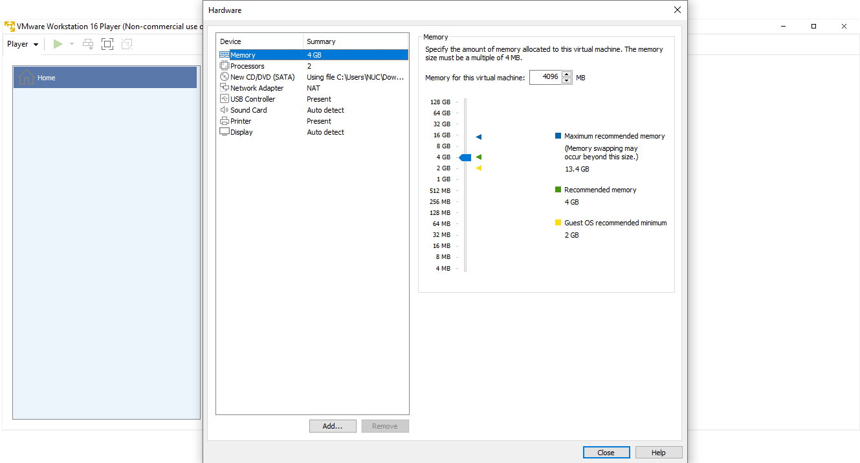This screenshot has height=463, width=860.
Task: Click the Help button
Action: tap(659, 453)
